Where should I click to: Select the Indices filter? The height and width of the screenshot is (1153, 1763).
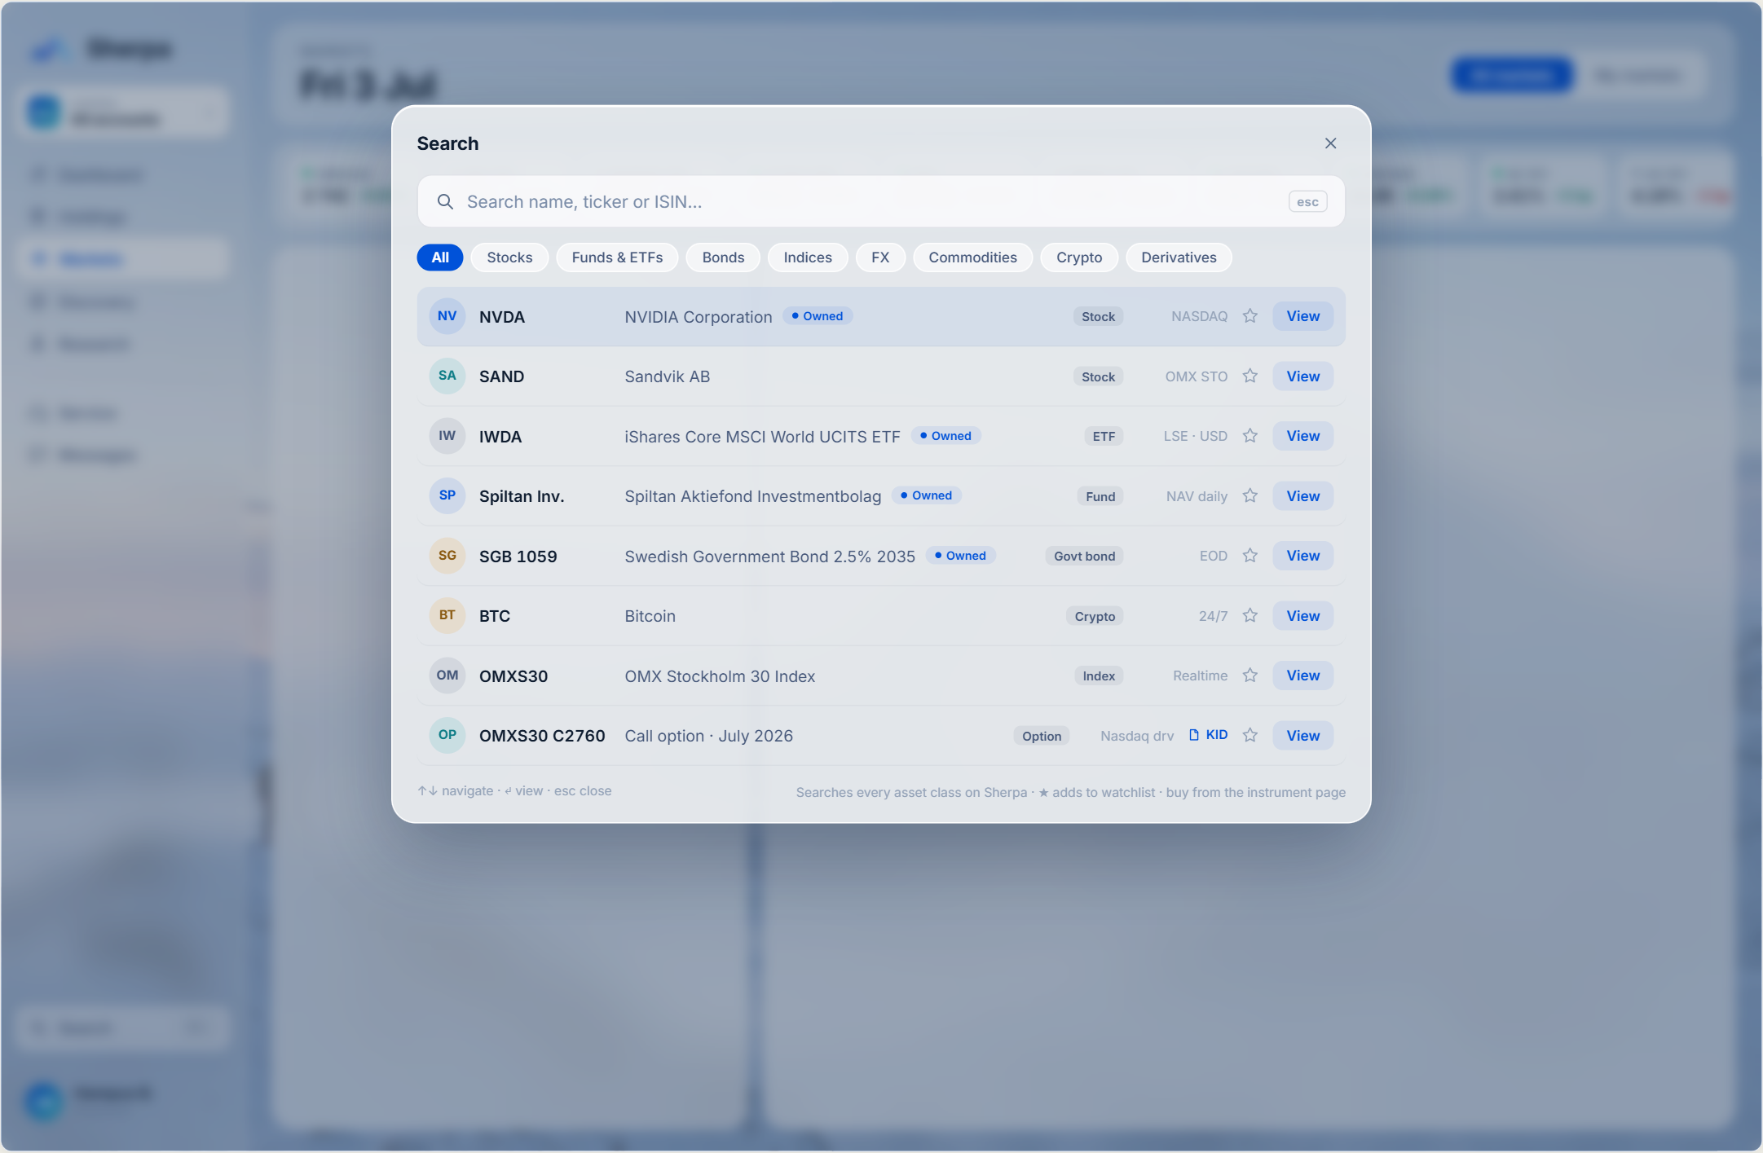[808, 257]
